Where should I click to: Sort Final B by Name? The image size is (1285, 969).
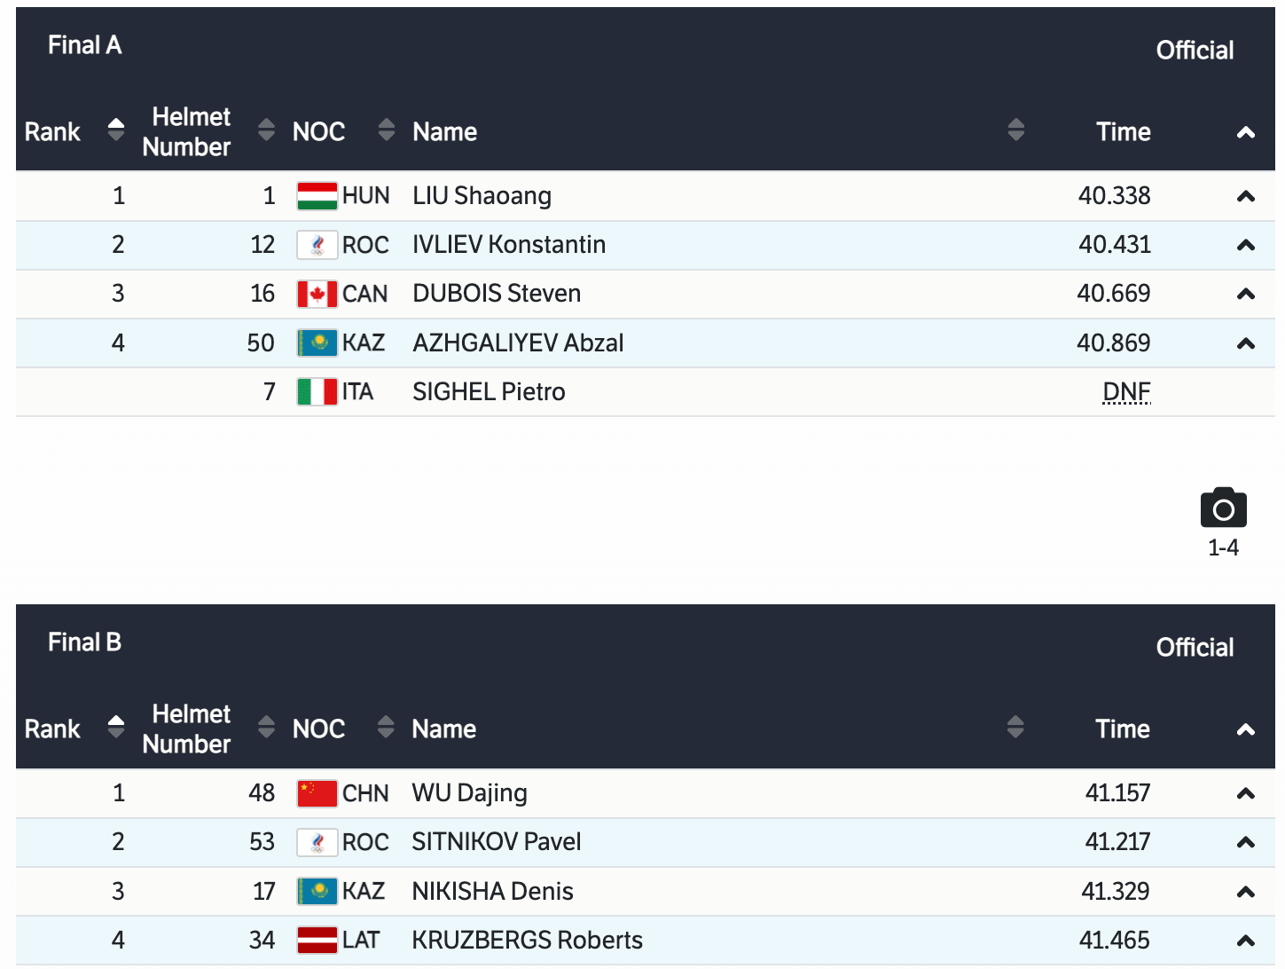[1016, 728]
